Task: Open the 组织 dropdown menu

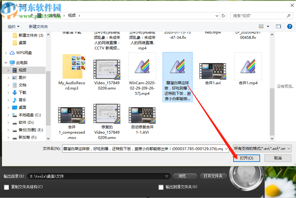Action: tap(13, 27)
